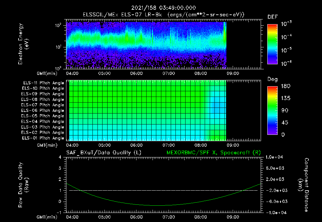
Task: Select the ELS-10 Pitch Angle row label
Action: click(43, 88)
